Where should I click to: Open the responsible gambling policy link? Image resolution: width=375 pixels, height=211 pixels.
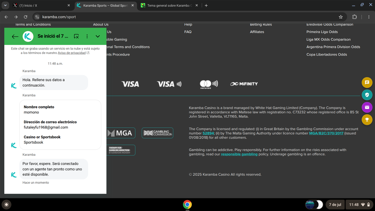coord(239,154)
